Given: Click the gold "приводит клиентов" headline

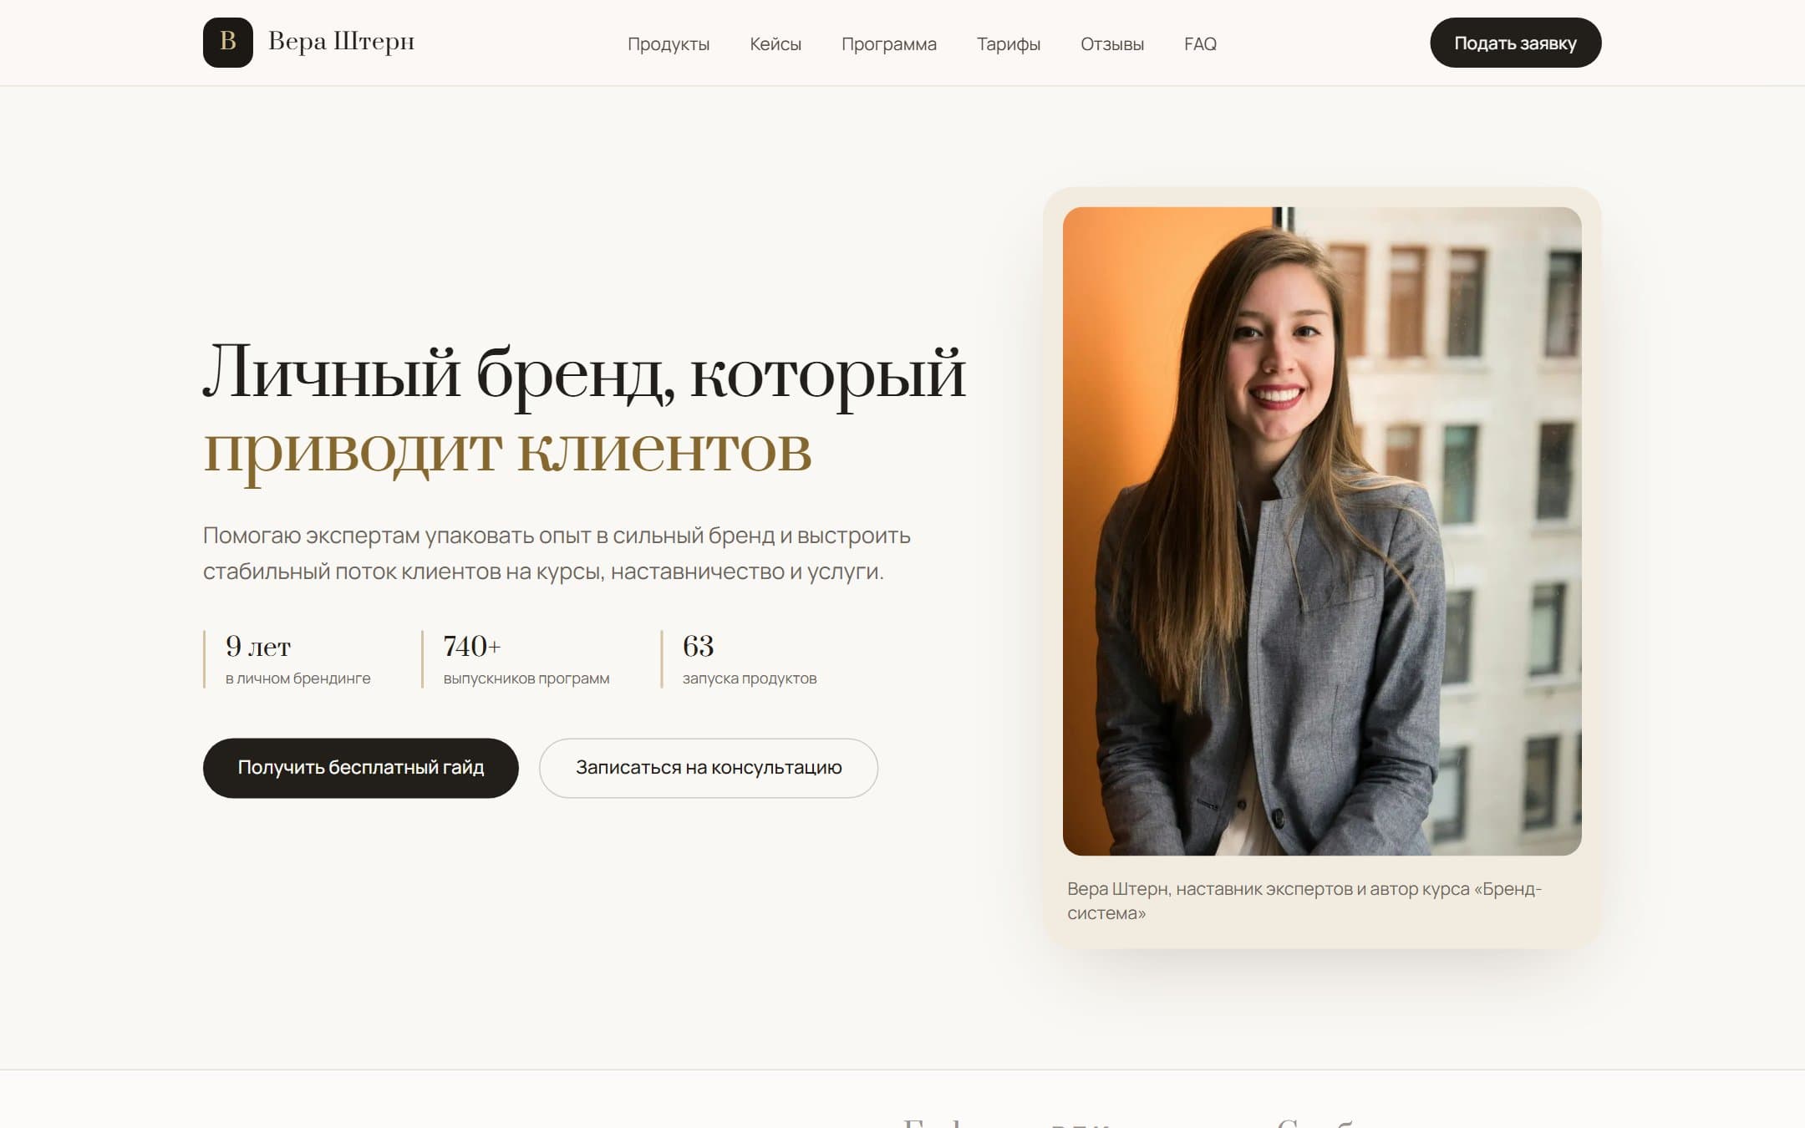Looking at the screenshot, I should (x=507, y=451).
